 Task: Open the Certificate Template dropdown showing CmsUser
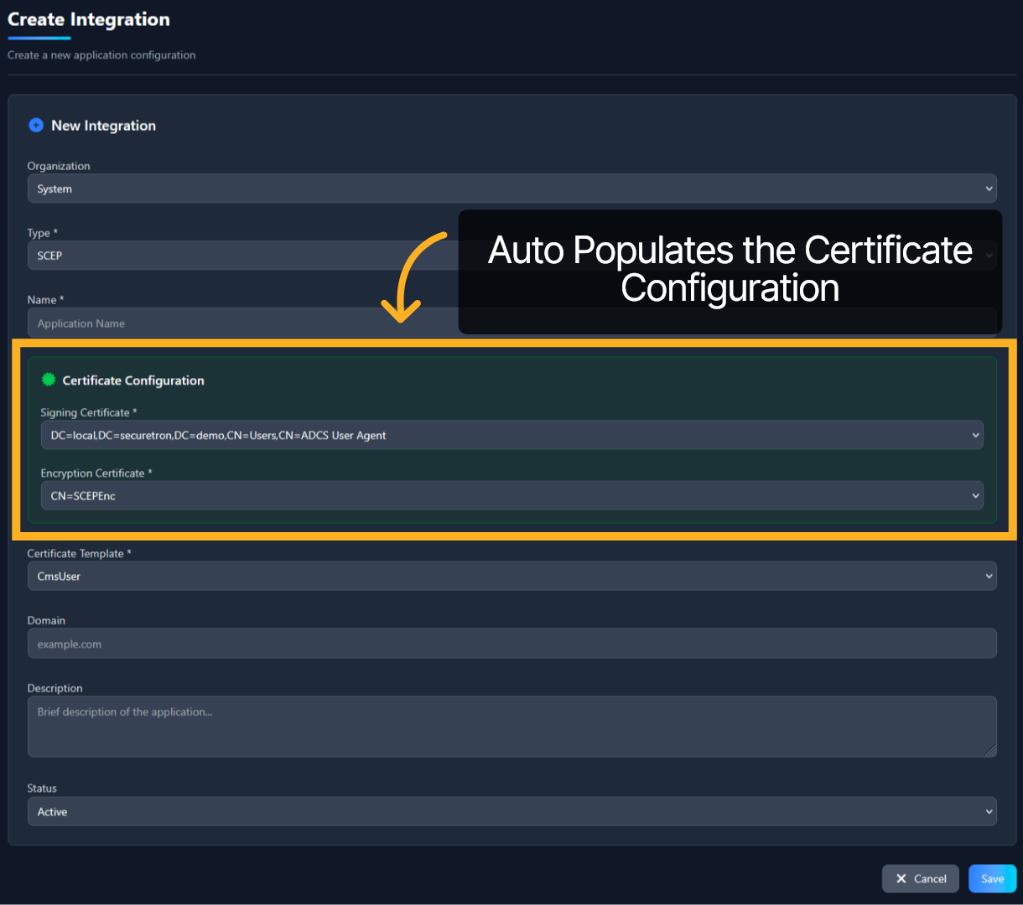click(511, 576)
